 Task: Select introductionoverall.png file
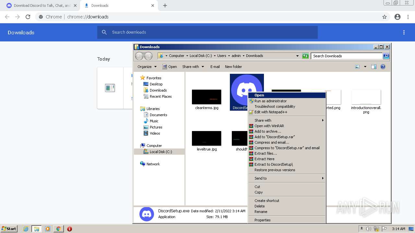[x=366, y=102]
